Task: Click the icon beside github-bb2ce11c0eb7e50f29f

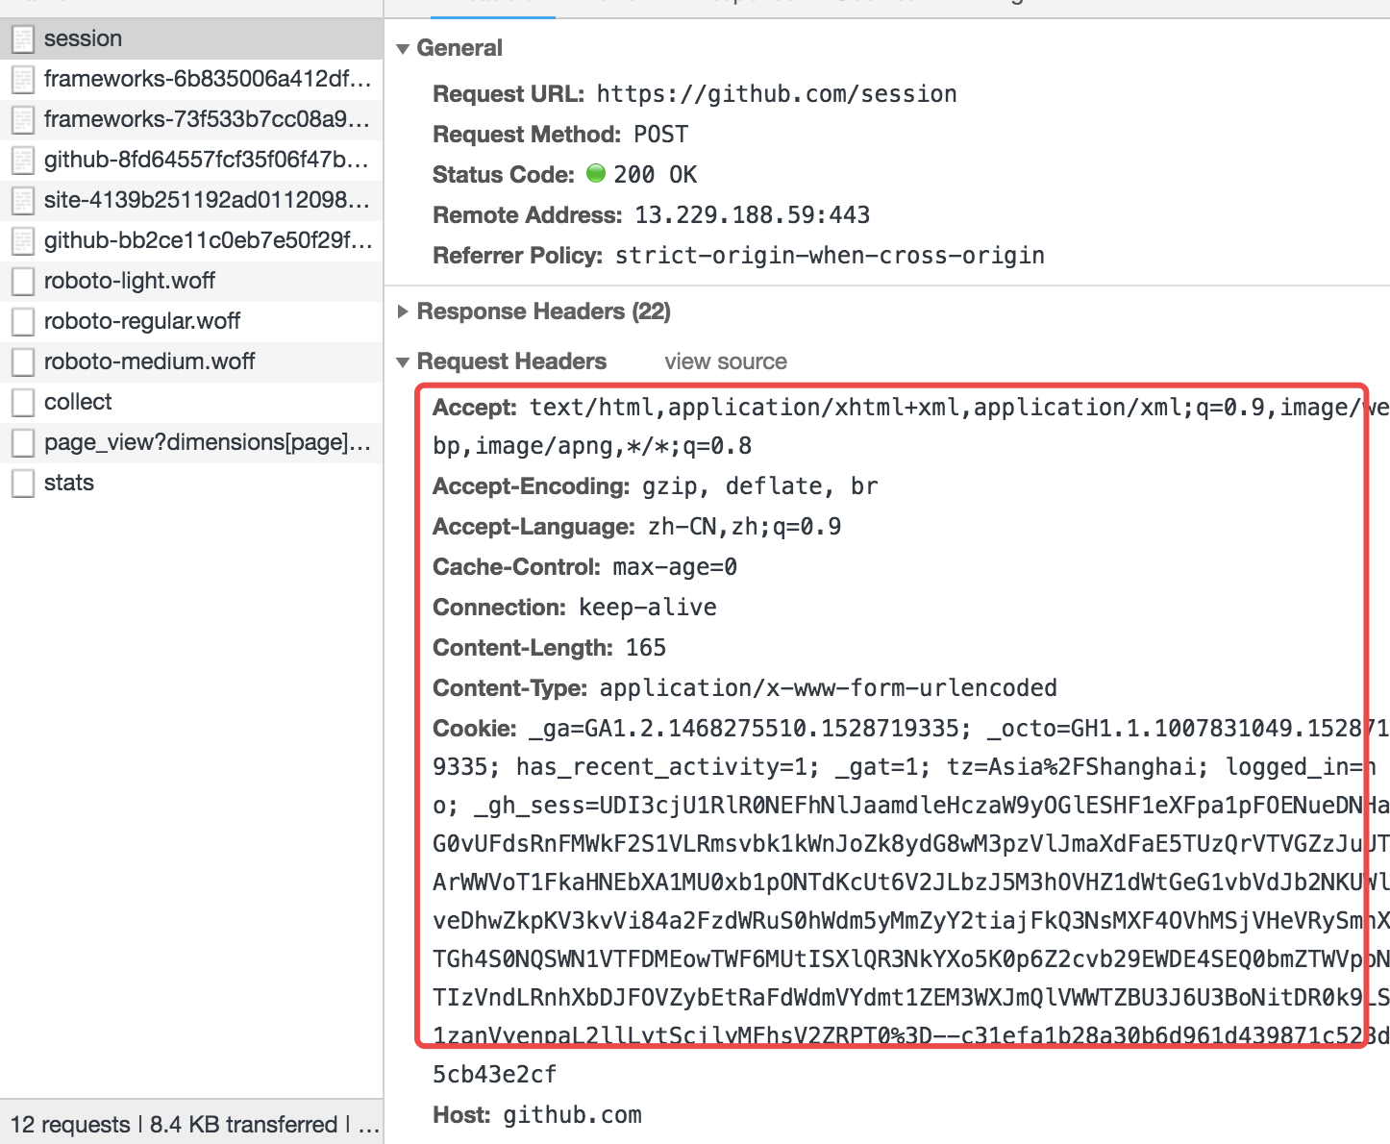Action: 23,240
